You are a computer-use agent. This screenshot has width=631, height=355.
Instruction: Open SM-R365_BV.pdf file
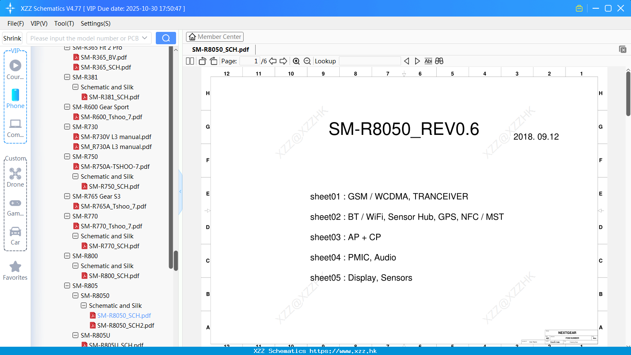coord(104,57)
